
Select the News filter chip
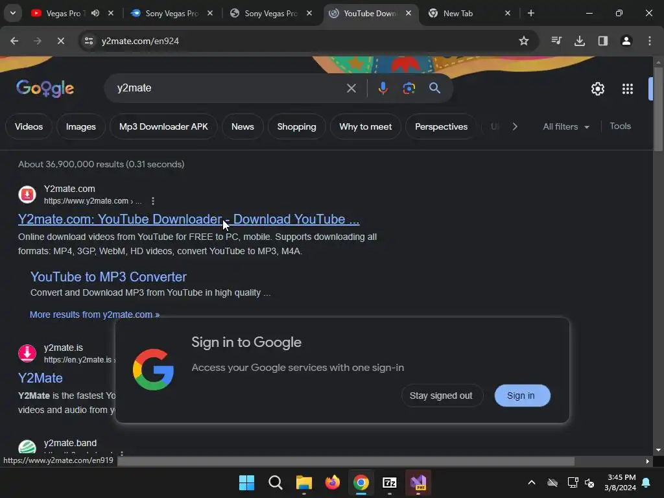(x=243, y=126)
